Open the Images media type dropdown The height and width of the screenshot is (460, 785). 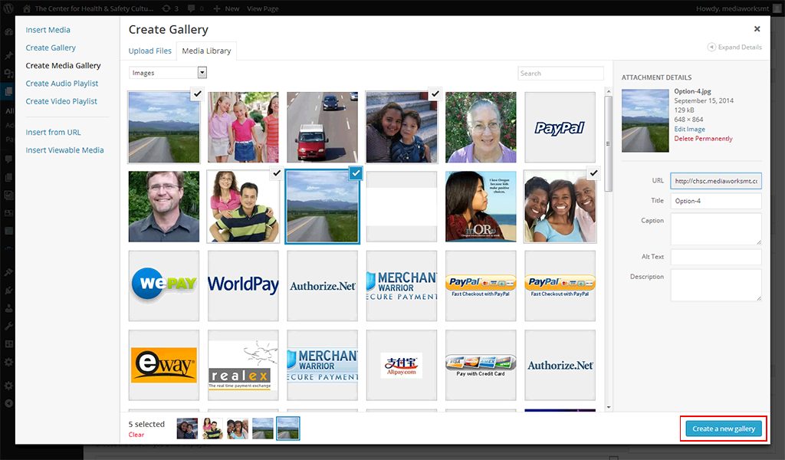click(167, 71)
